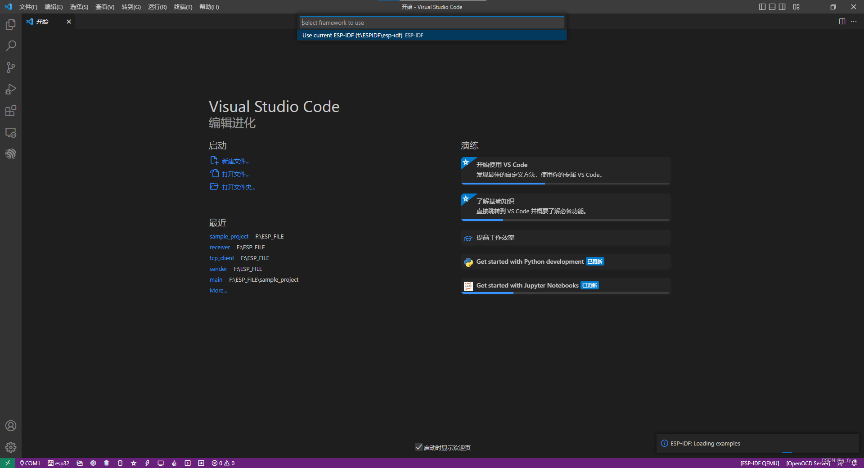Split the editor to the right
864x468 pixels.
point(842,22)
